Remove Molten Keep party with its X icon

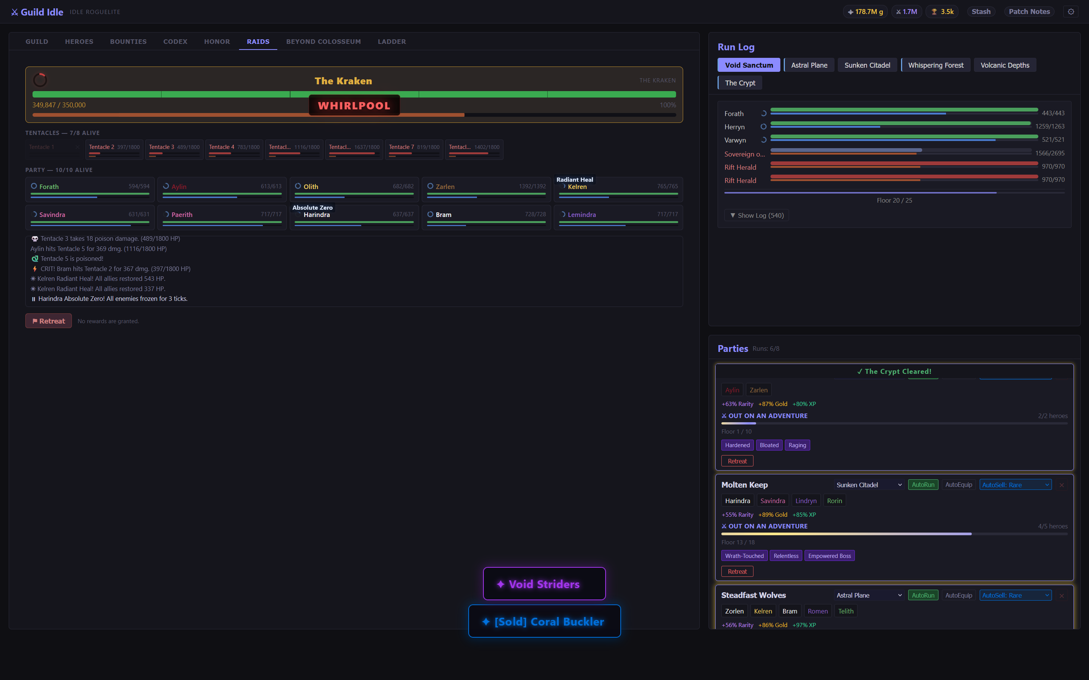1061,485
